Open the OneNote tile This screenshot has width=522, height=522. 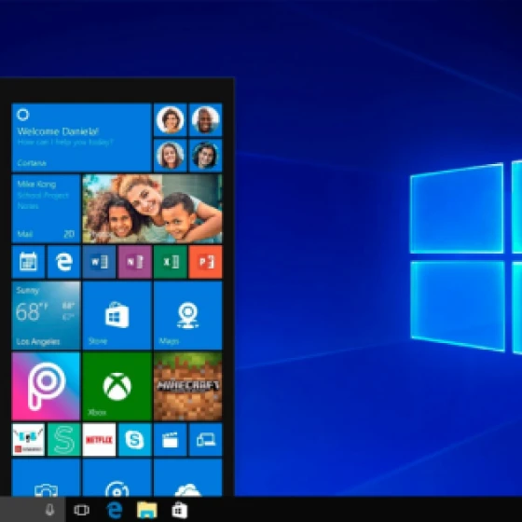point(135,262)
